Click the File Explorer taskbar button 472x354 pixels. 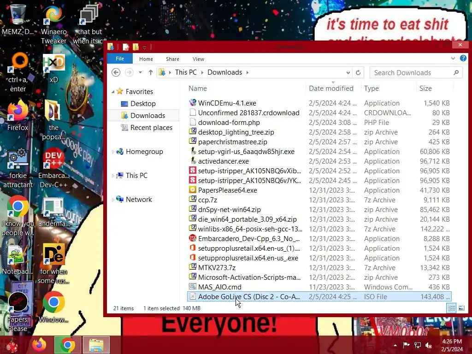(96, 345)
